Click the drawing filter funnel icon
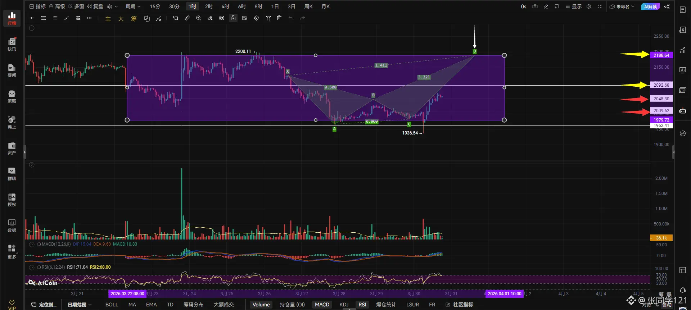Screen dimensions: 691x310 click(268, 18)
